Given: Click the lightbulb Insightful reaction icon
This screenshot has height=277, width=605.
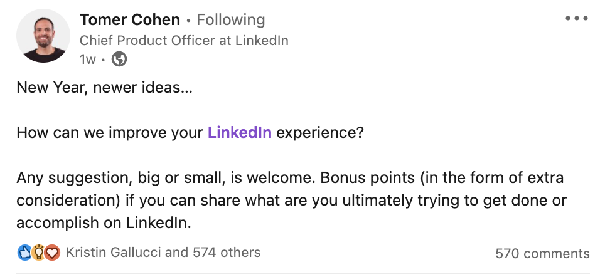Looking at the screenshot, I should (x=38, y=253).
